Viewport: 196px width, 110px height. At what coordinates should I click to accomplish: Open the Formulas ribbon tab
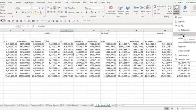click(x=41, y=2)
